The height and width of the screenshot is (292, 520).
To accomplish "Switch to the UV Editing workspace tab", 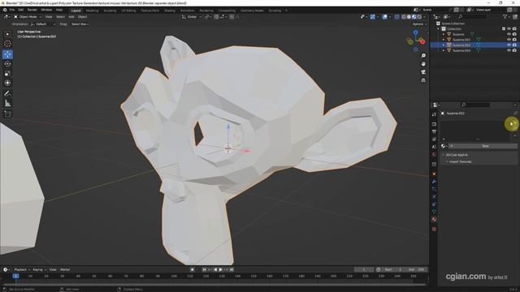I will (x=128, y=11).
